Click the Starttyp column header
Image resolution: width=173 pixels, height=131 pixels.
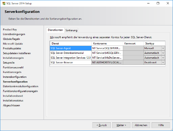pyautogui.click(x=154, y=43)
